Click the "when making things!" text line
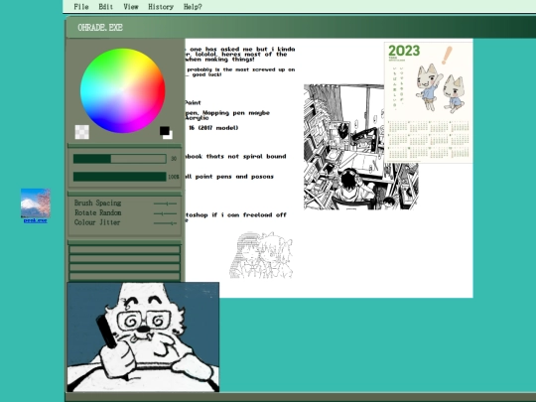 [219, 60]
